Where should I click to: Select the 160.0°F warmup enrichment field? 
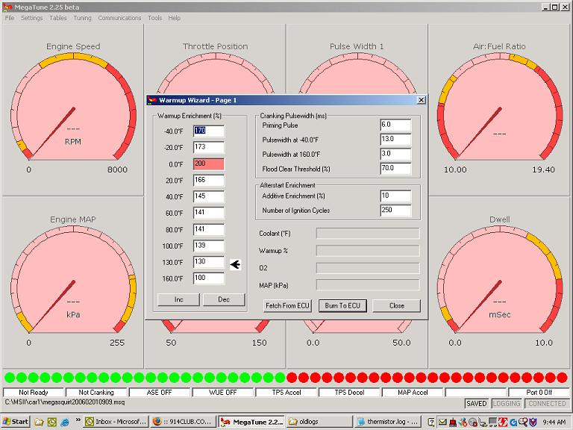(x=209, y=278)
